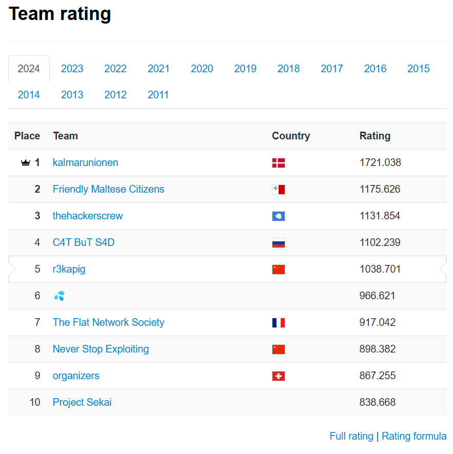The width and height of the screenshot is (453, 454).
Task: Open the 2022 tab
Action: point(115,69)
